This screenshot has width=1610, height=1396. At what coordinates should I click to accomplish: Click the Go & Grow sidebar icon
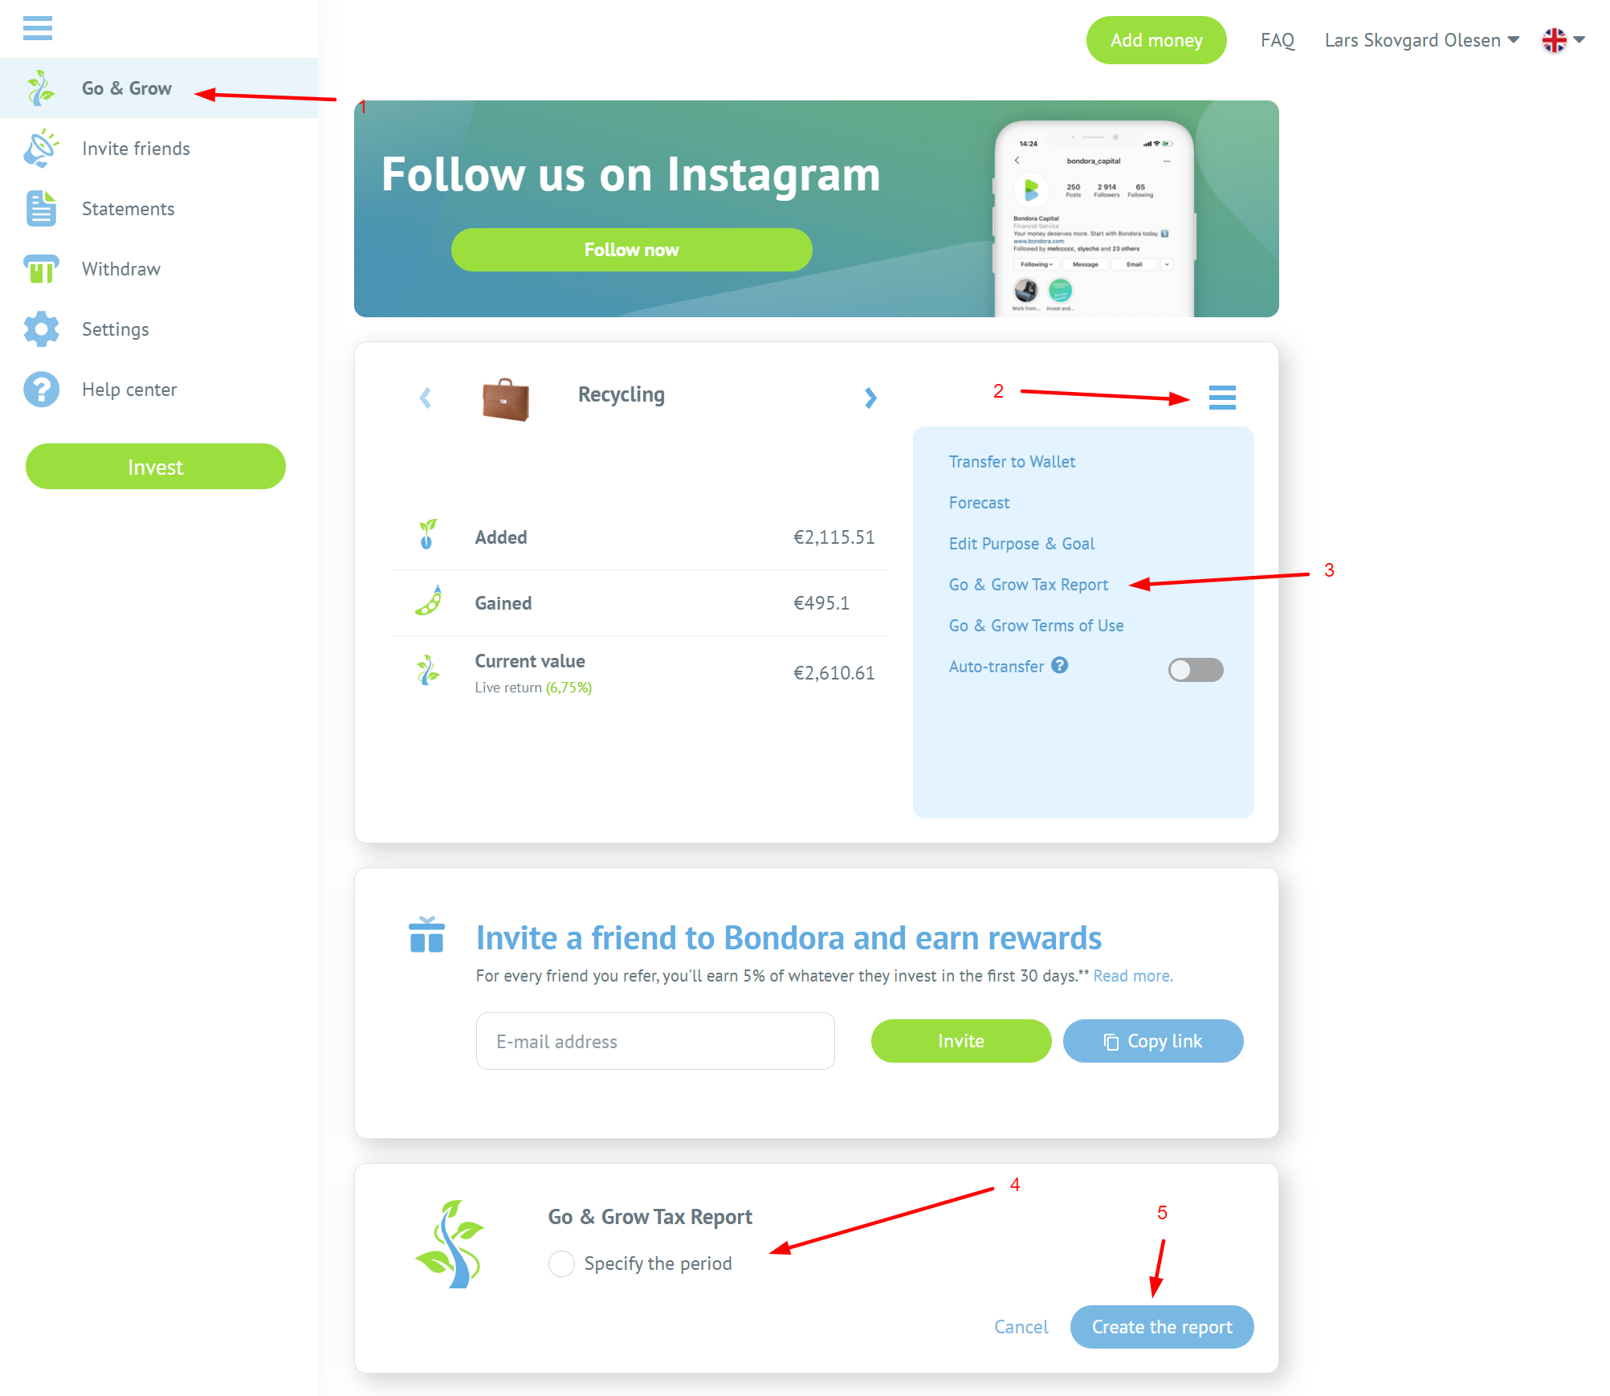(x=41, y=88)
